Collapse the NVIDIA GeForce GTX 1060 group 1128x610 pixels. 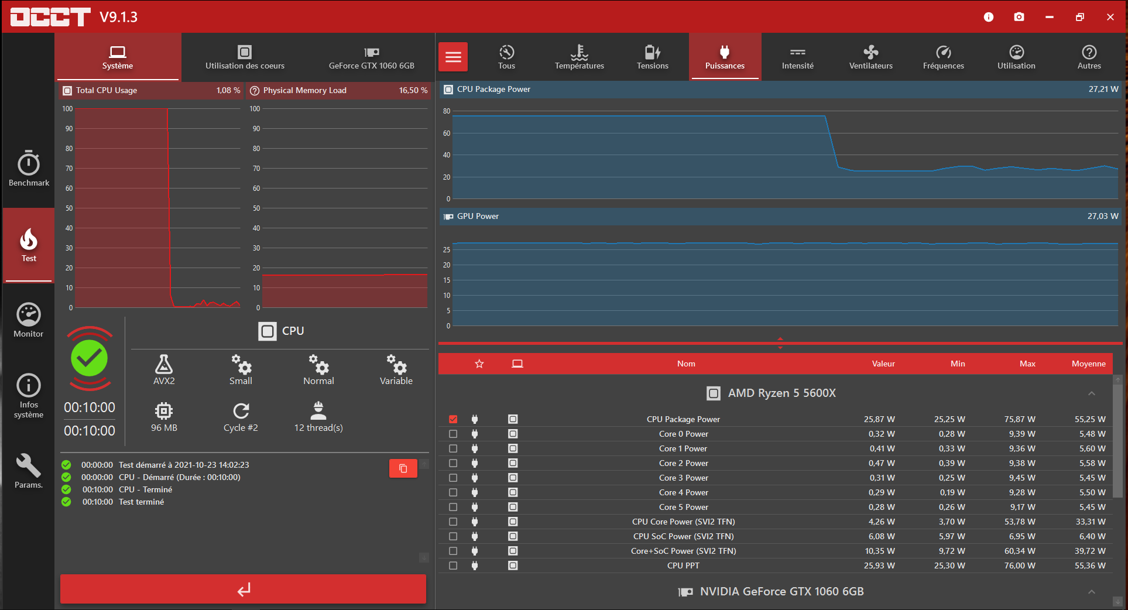(x=1092, y=592)
